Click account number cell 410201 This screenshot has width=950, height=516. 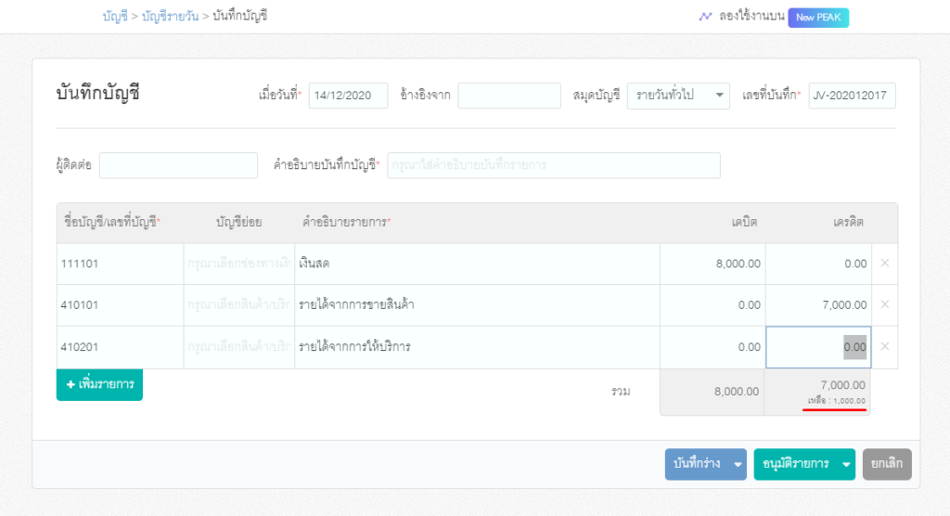pyautogui.click(x=120, y=347)
